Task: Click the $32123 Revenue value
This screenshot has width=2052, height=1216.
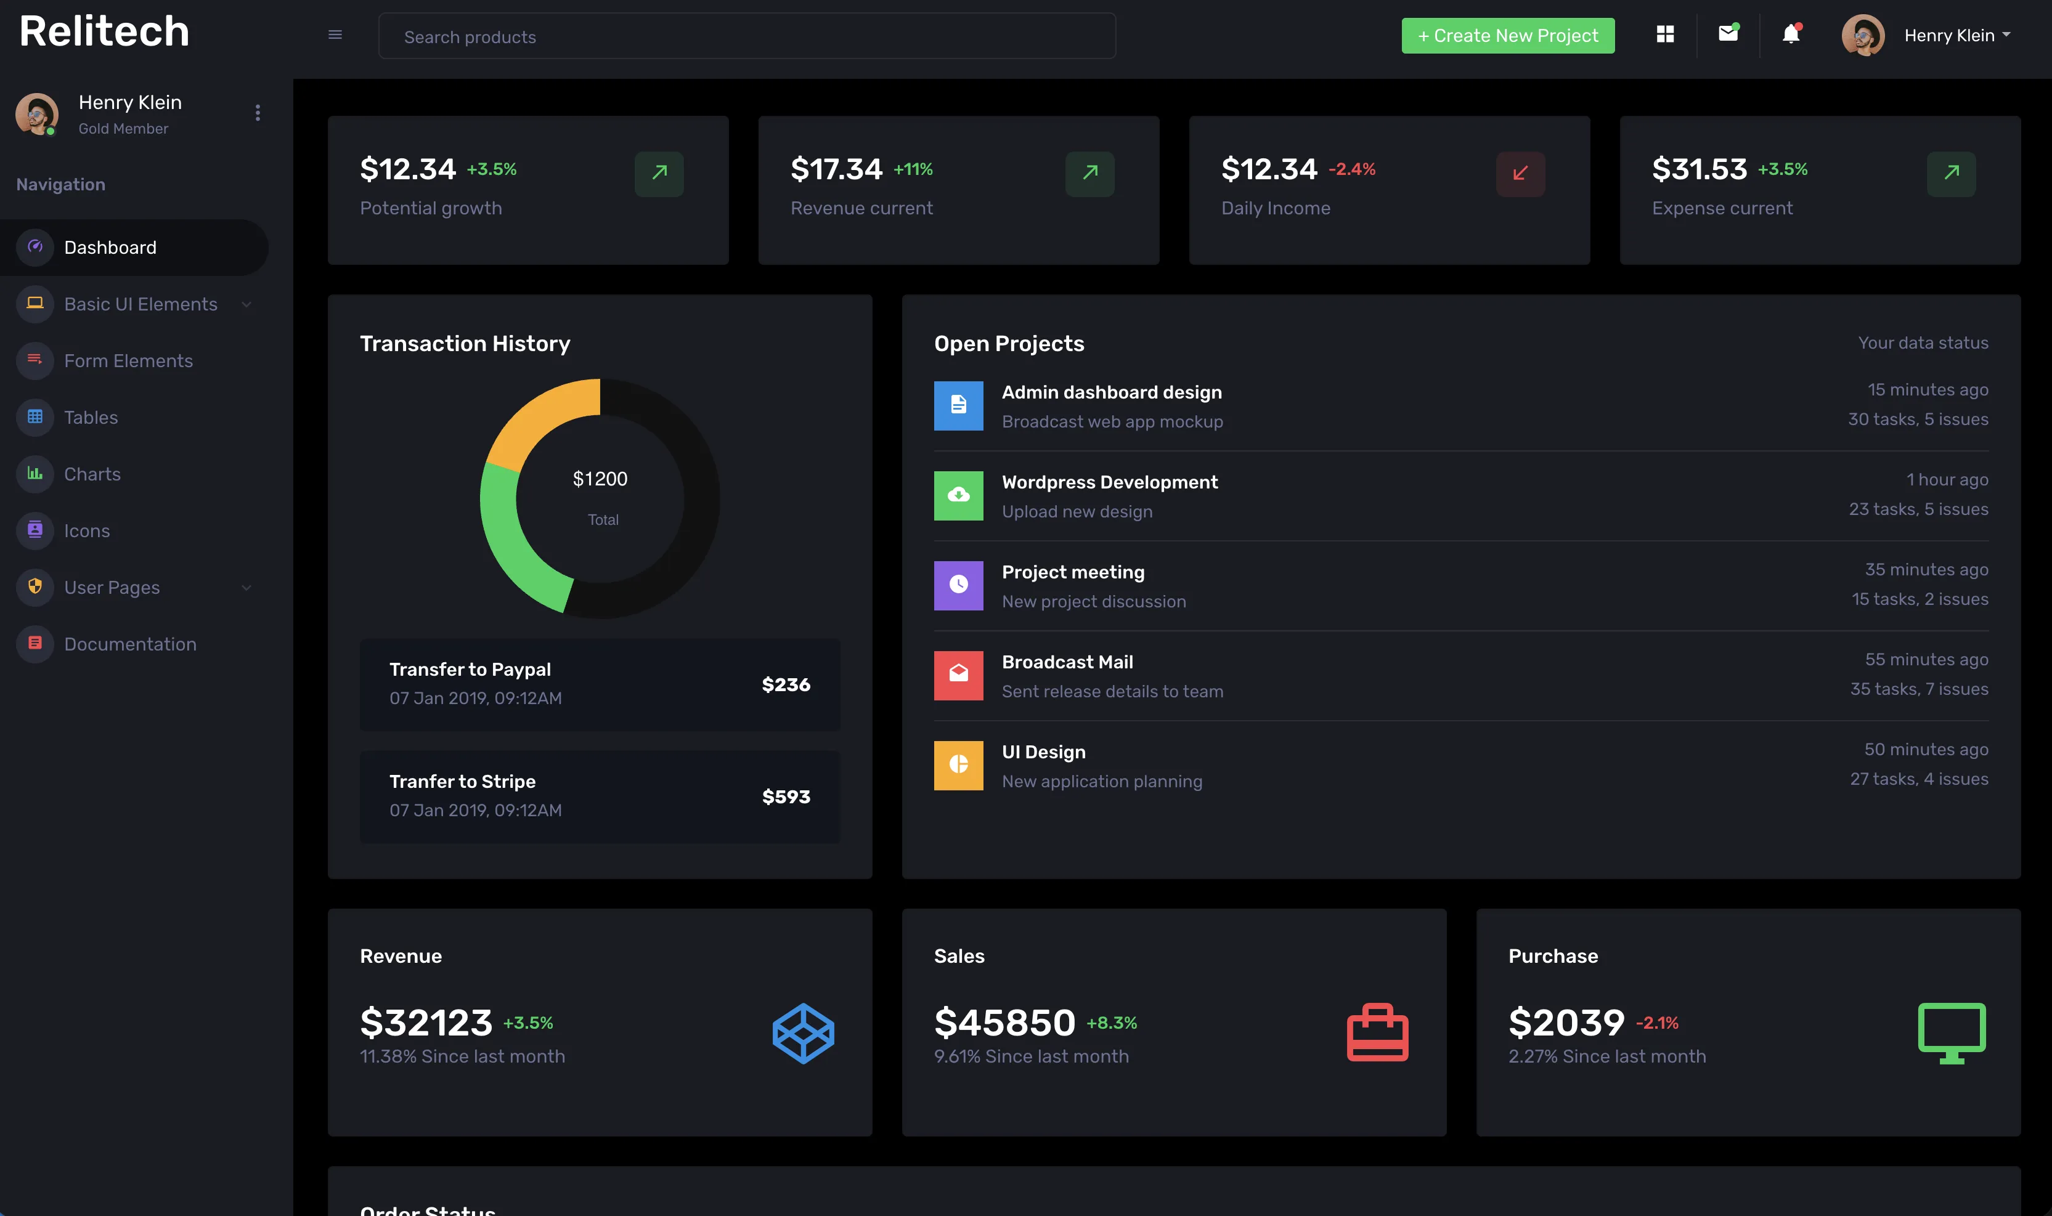Action: pyautogui.click(x=426, y=1022)
